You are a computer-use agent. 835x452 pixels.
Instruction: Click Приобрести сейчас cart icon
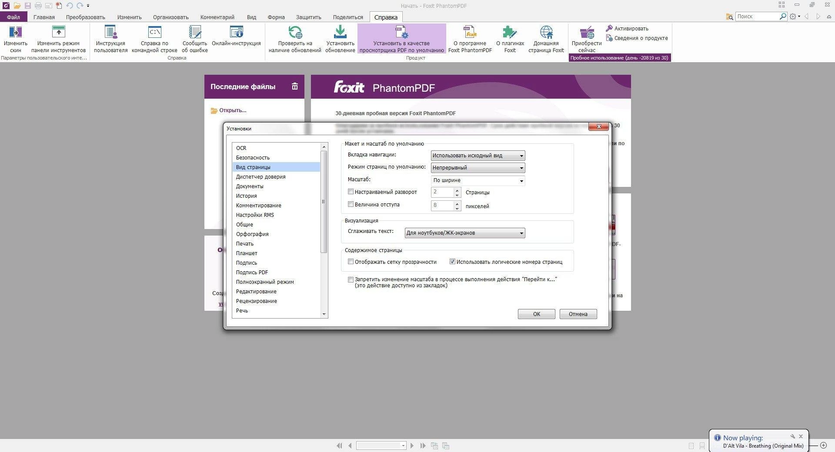(x=587, y=32)
